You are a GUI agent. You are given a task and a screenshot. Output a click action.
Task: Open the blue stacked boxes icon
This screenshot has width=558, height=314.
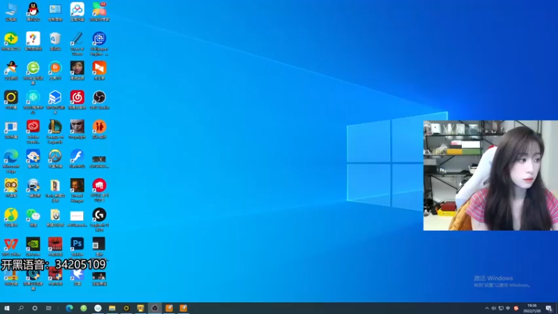click(55, 102)
